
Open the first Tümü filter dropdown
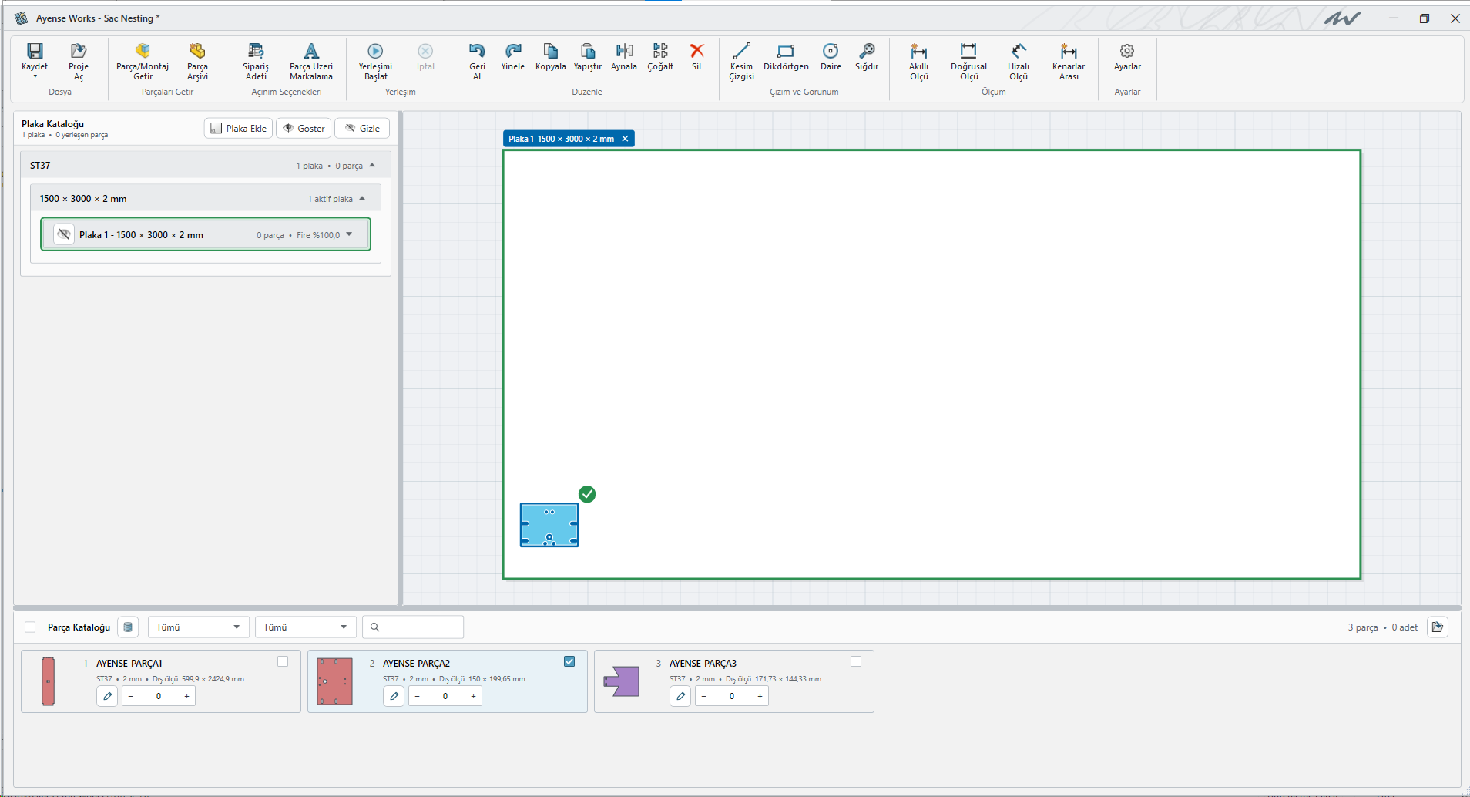coord(198,627)
